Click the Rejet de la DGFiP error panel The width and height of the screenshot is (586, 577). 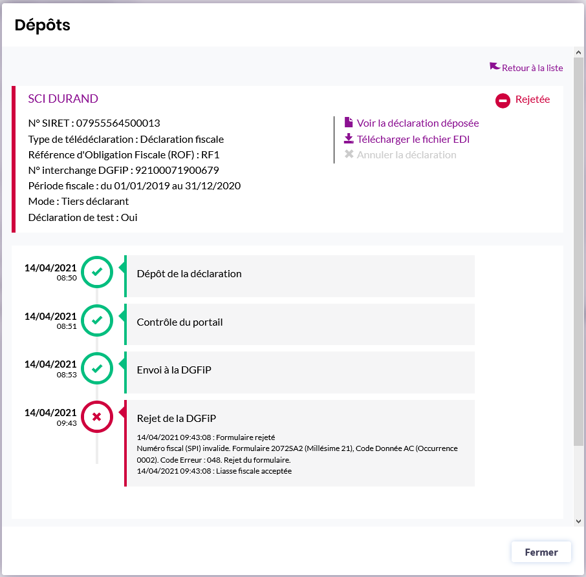[x=299, y=443]
